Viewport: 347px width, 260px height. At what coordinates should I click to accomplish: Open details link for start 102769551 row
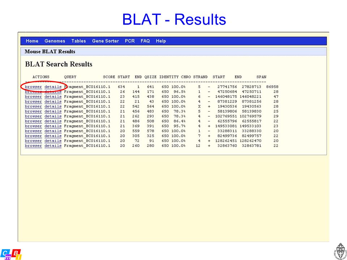coord(53,116)
